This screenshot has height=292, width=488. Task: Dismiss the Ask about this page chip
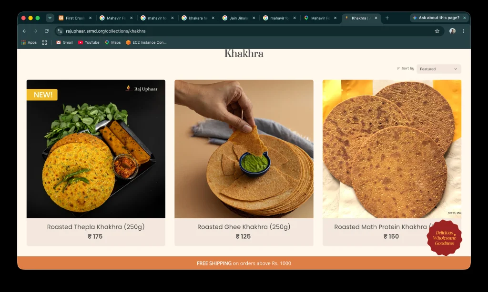tap(464, 18)
